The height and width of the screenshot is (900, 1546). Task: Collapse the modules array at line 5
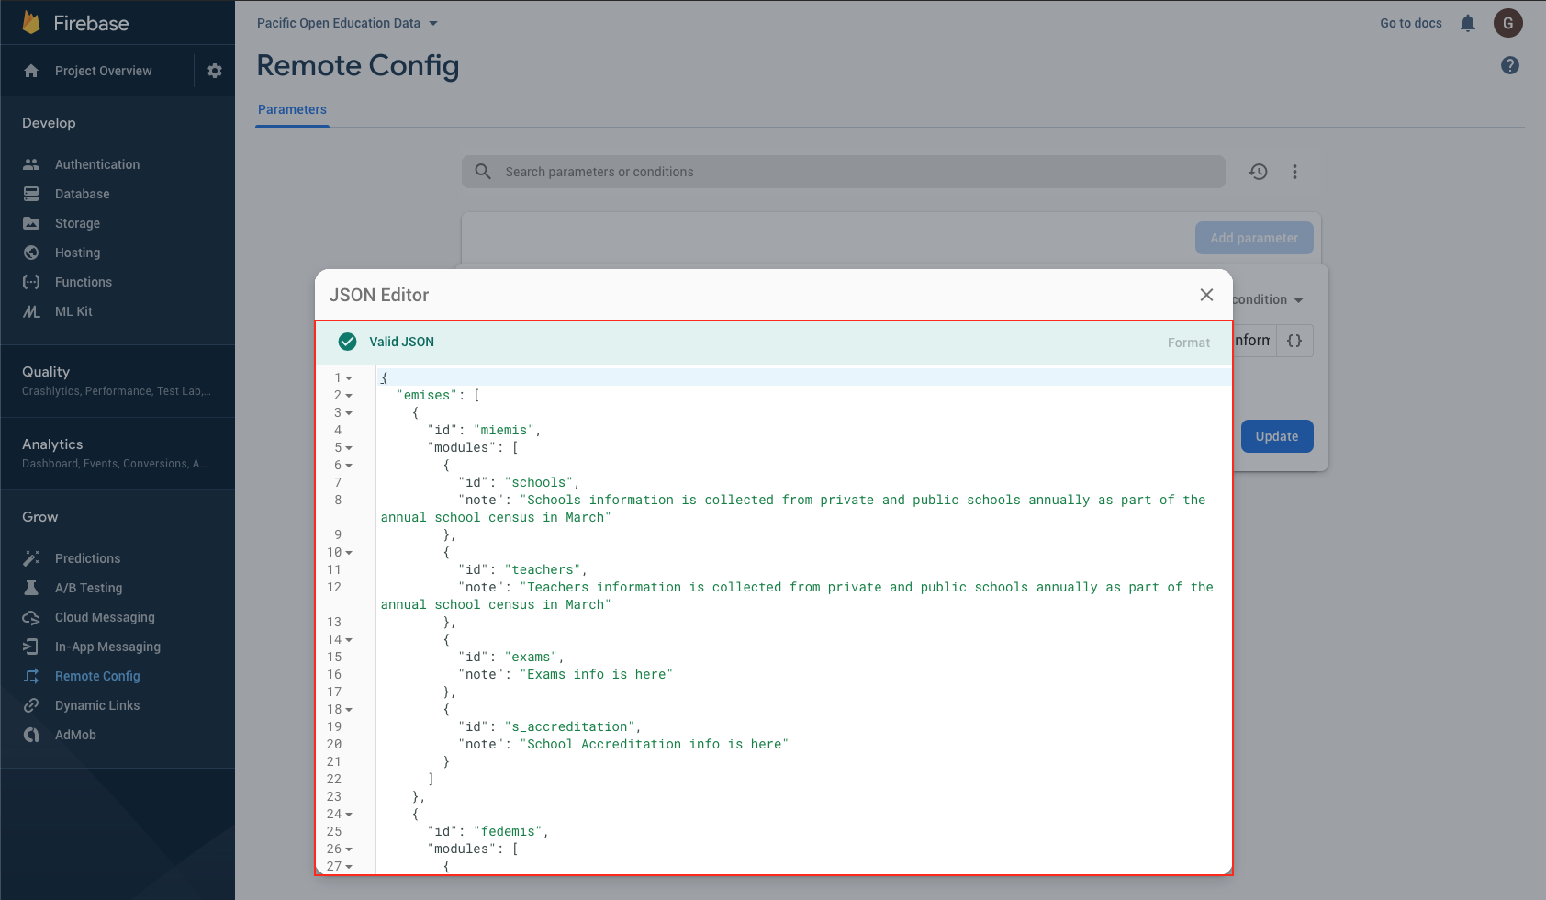click(x=349, y=448)
